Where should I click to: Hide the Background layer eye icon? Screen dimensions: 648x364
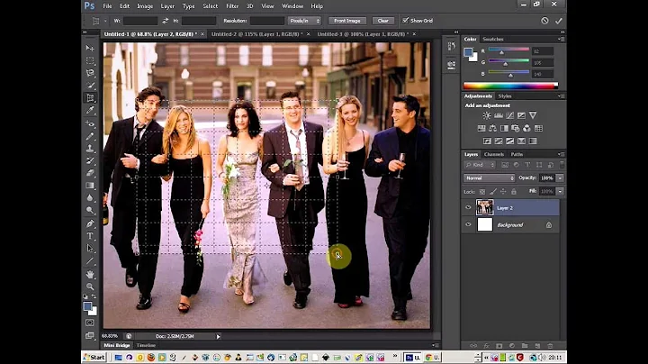[468, 224]
